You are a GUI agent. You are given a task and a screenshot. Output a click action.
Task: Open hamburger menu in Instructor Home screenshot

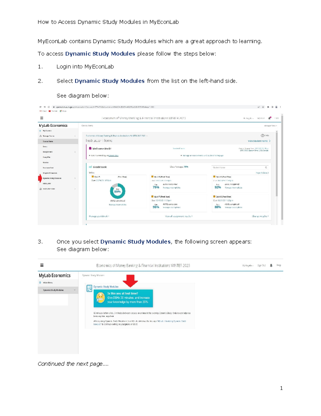[x=41, y=118]
